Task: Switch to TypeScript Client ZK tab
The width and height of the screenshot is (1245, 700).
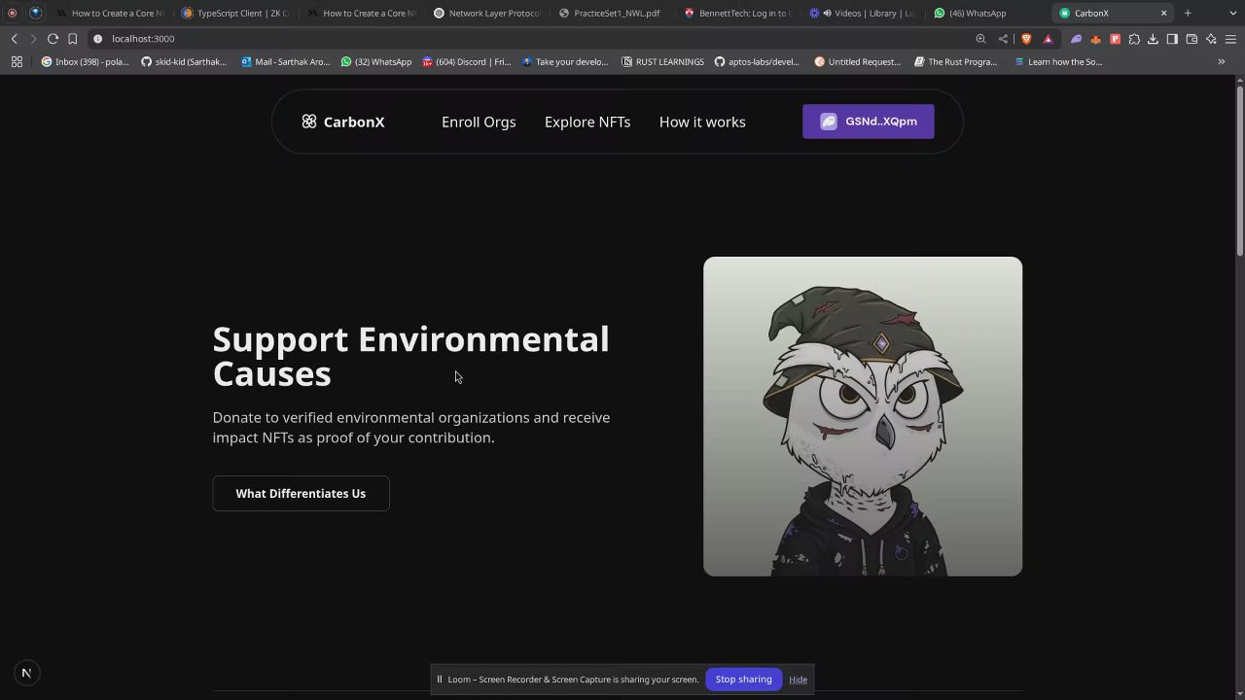Action: [236, 14]
